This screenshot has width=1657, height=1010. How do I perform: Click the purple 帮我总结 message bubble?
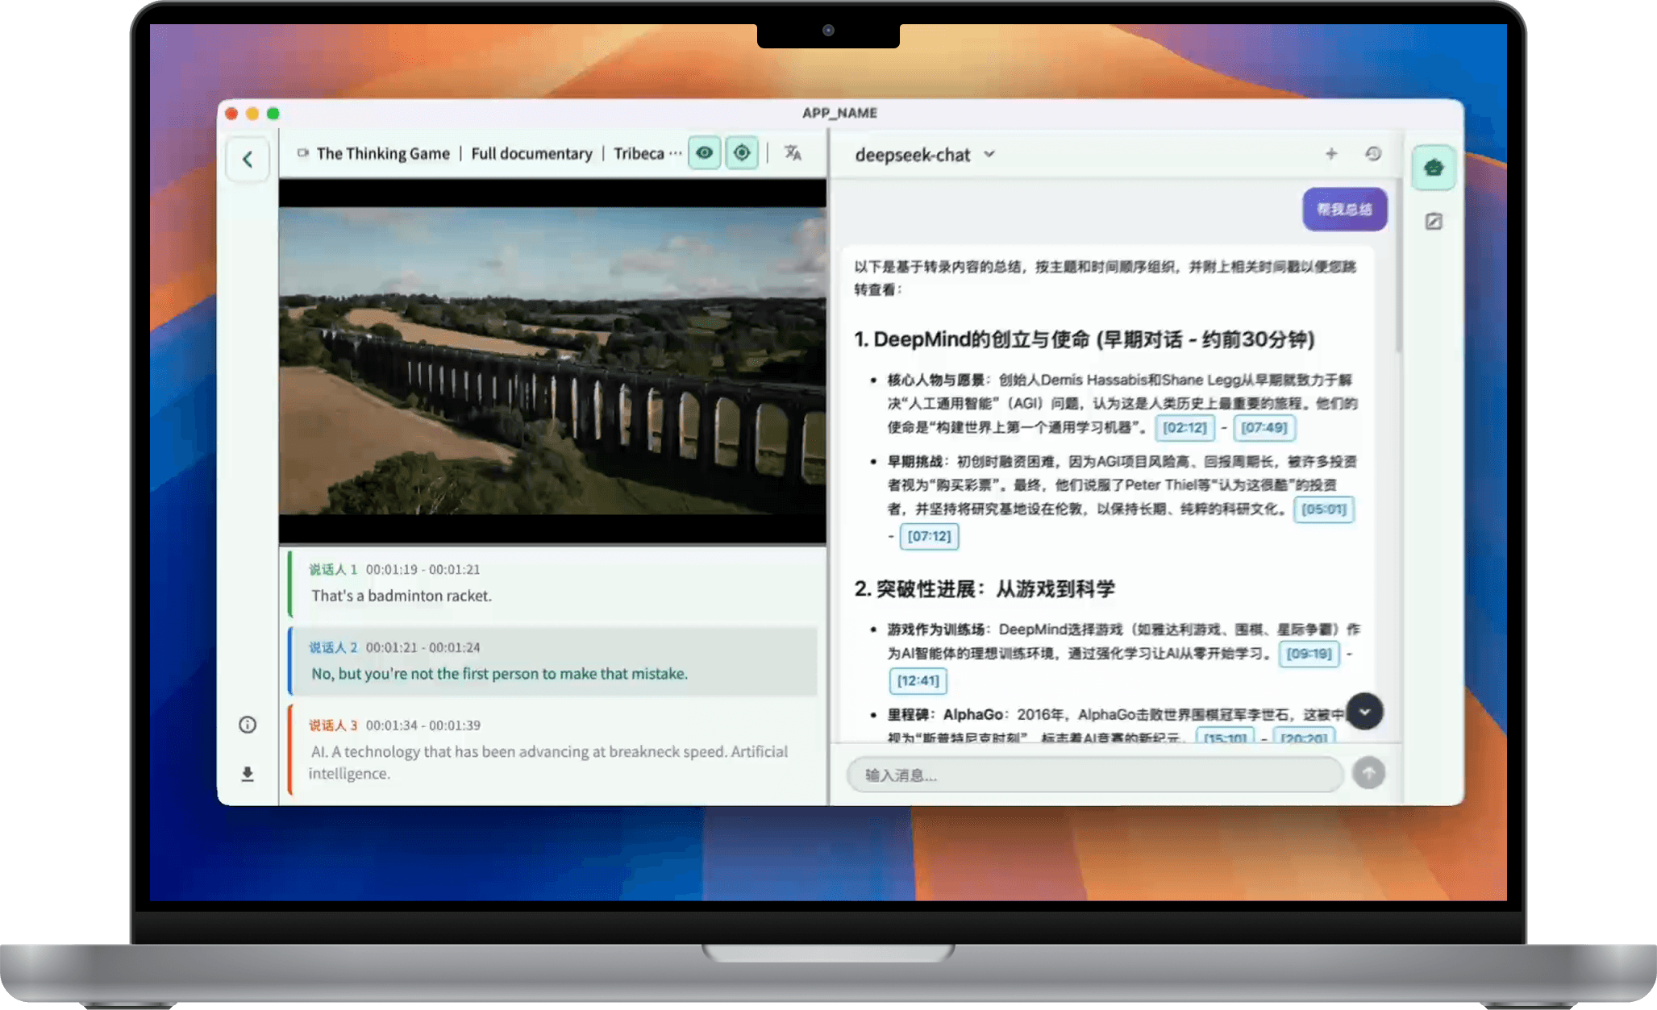[1343, 210]
